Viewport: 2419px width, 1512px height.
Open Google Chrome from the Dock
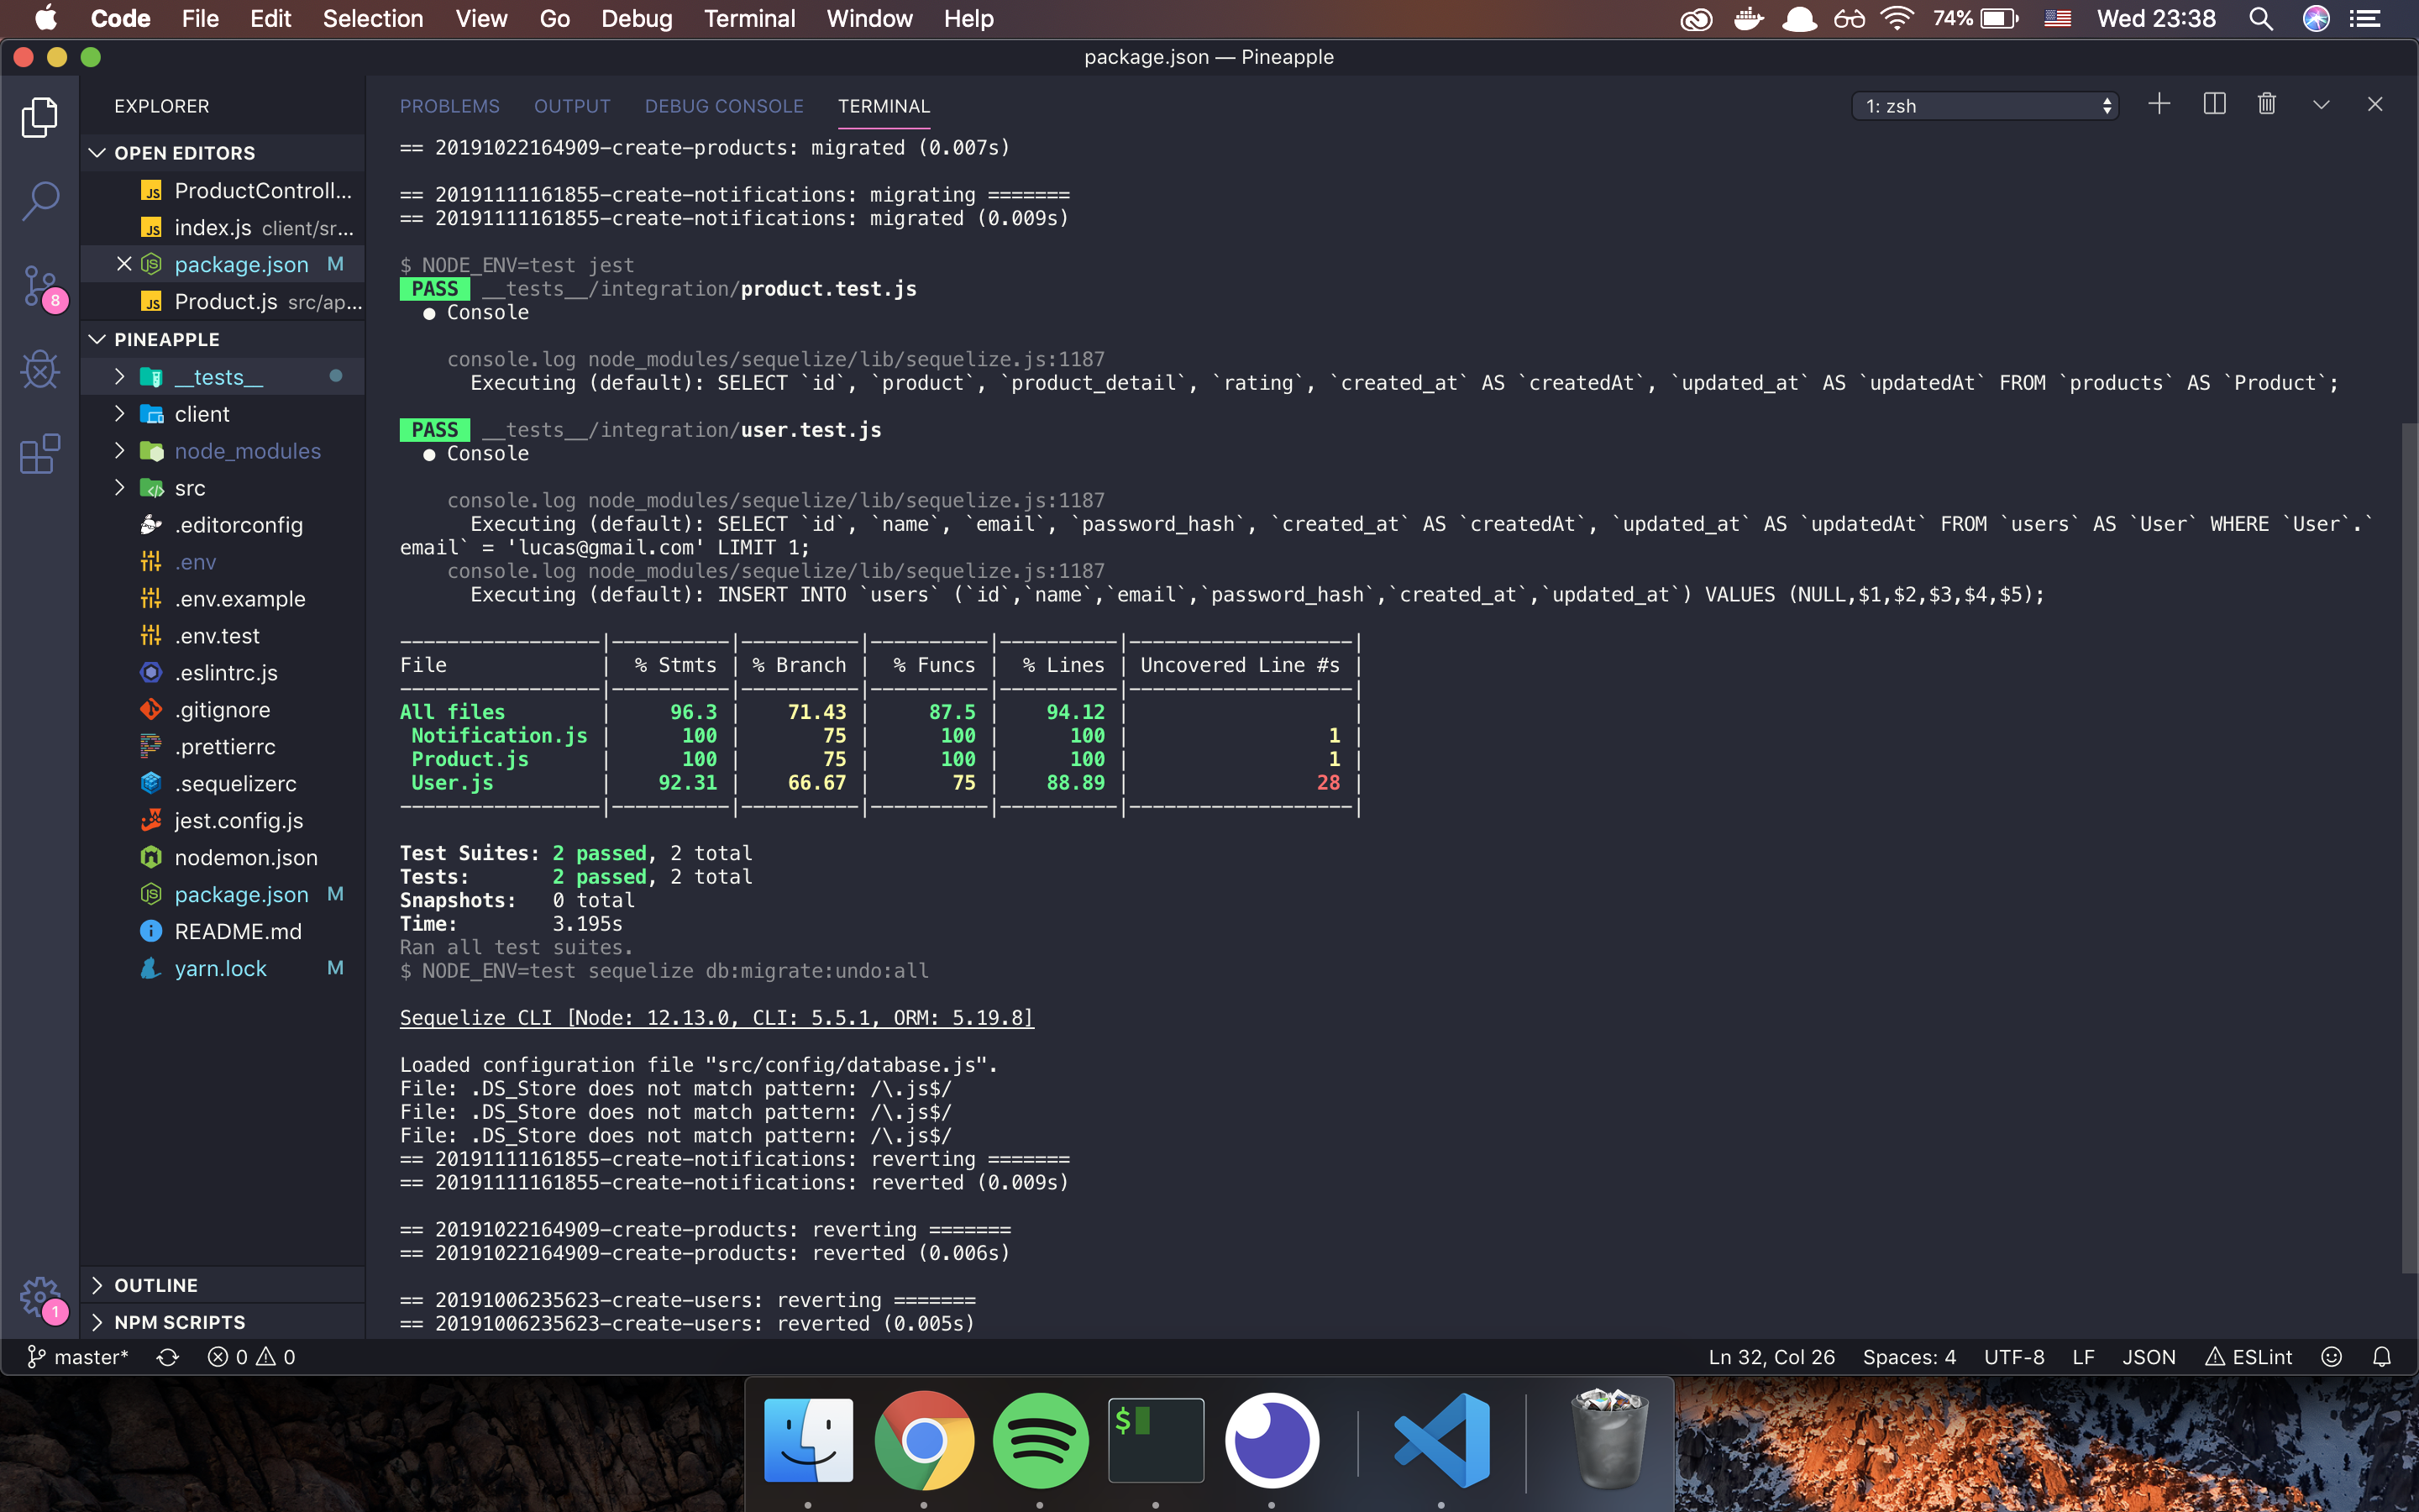point(924,1441)
